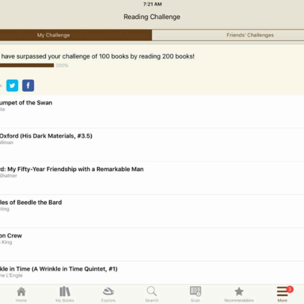304x304 pixels.
Task: Tap the surpassed challenge summary text
Action: 97,56
